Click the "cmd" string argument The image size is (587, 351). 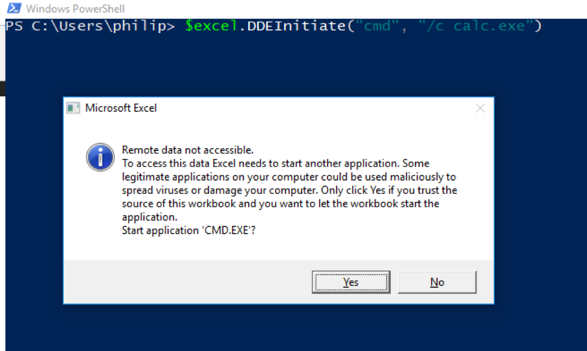[x=377, y=26]
